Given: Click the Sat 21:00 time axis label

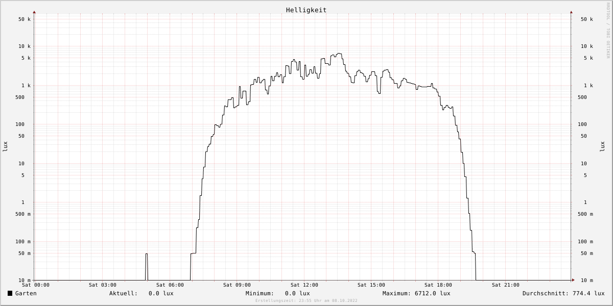Looking at the screenshot, I should pyautogui.click(x=506, y=285).
